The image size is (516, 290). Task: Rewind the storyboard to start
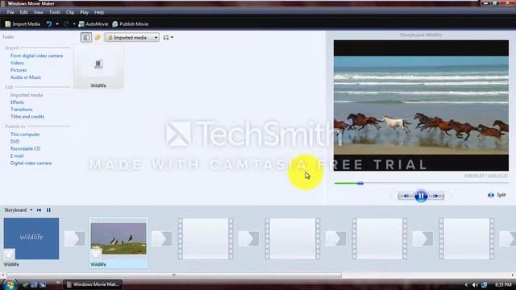click(x=40, y=210)
